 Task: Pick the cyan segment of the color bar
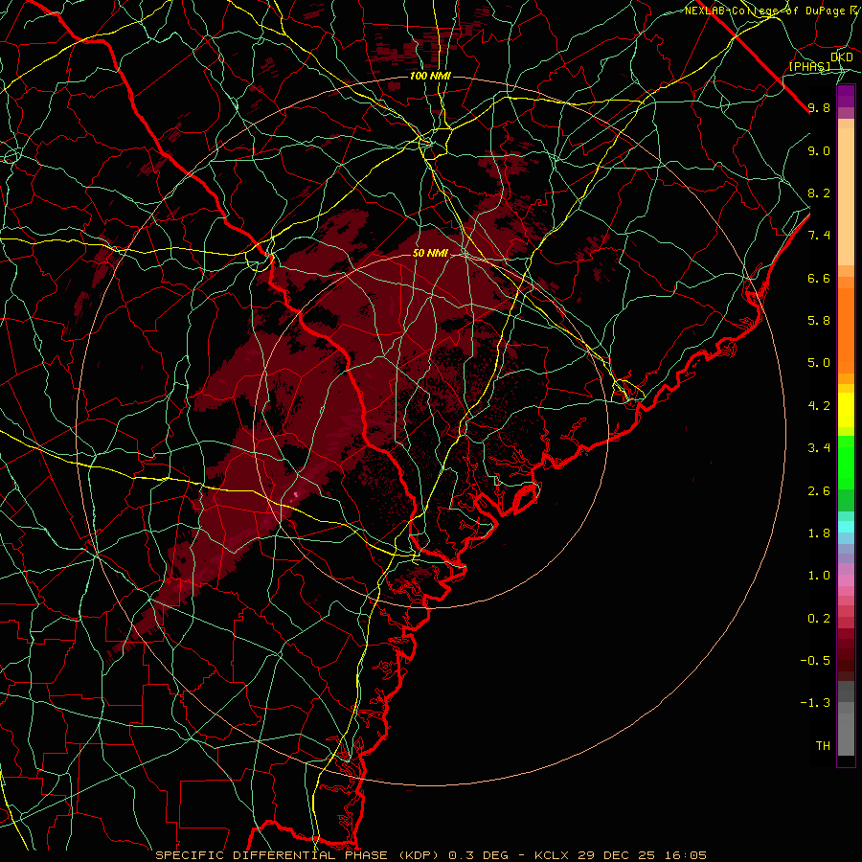click(x=846, y=527)
